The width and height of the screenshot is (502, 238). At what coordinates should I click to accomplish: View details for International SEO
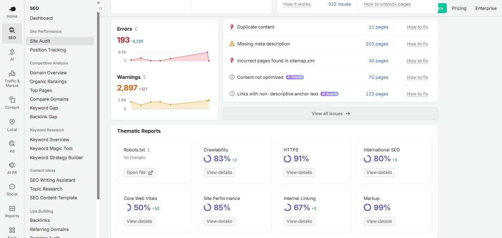point(379,173)
